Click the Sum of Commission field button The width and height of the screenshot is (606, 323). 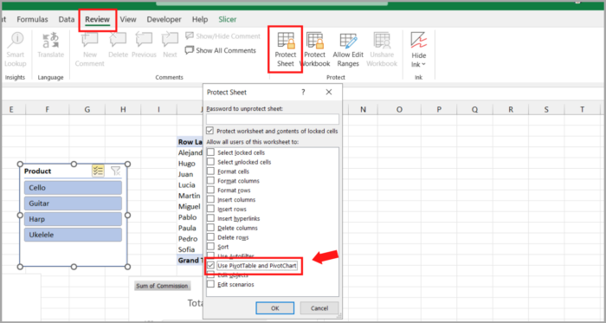click(x=162, y=286)
